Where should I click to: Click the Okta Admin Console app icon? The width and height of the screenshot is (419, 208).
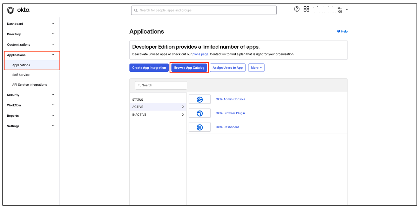200,99
